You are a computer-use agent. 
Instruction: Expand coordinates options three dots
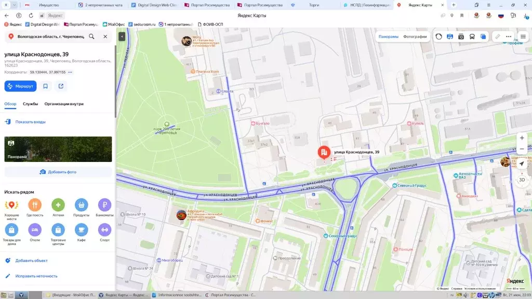click(x=70, y=72)
